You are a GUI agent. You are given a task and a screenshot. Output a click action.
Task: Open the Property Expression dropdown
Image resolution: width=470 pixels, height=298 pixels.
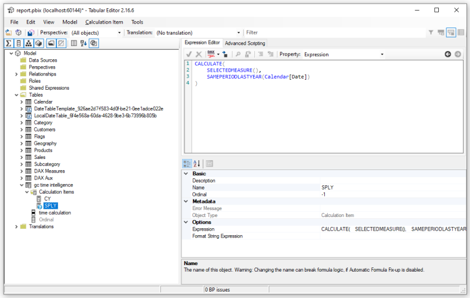pyautogui.click(x=382, y=54)
